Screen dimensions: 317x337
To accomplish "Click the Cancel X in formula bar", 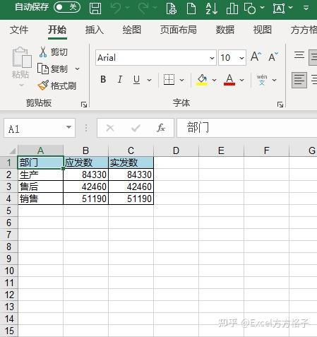I will (110, 129).
